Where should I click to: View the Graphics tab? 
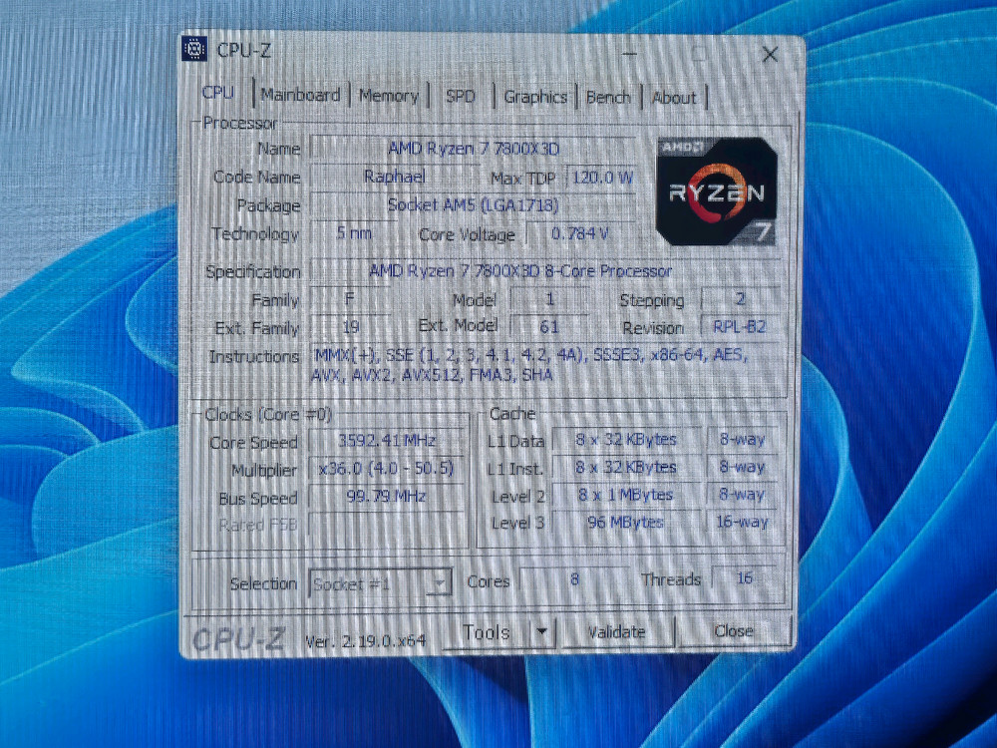(535, 97)
